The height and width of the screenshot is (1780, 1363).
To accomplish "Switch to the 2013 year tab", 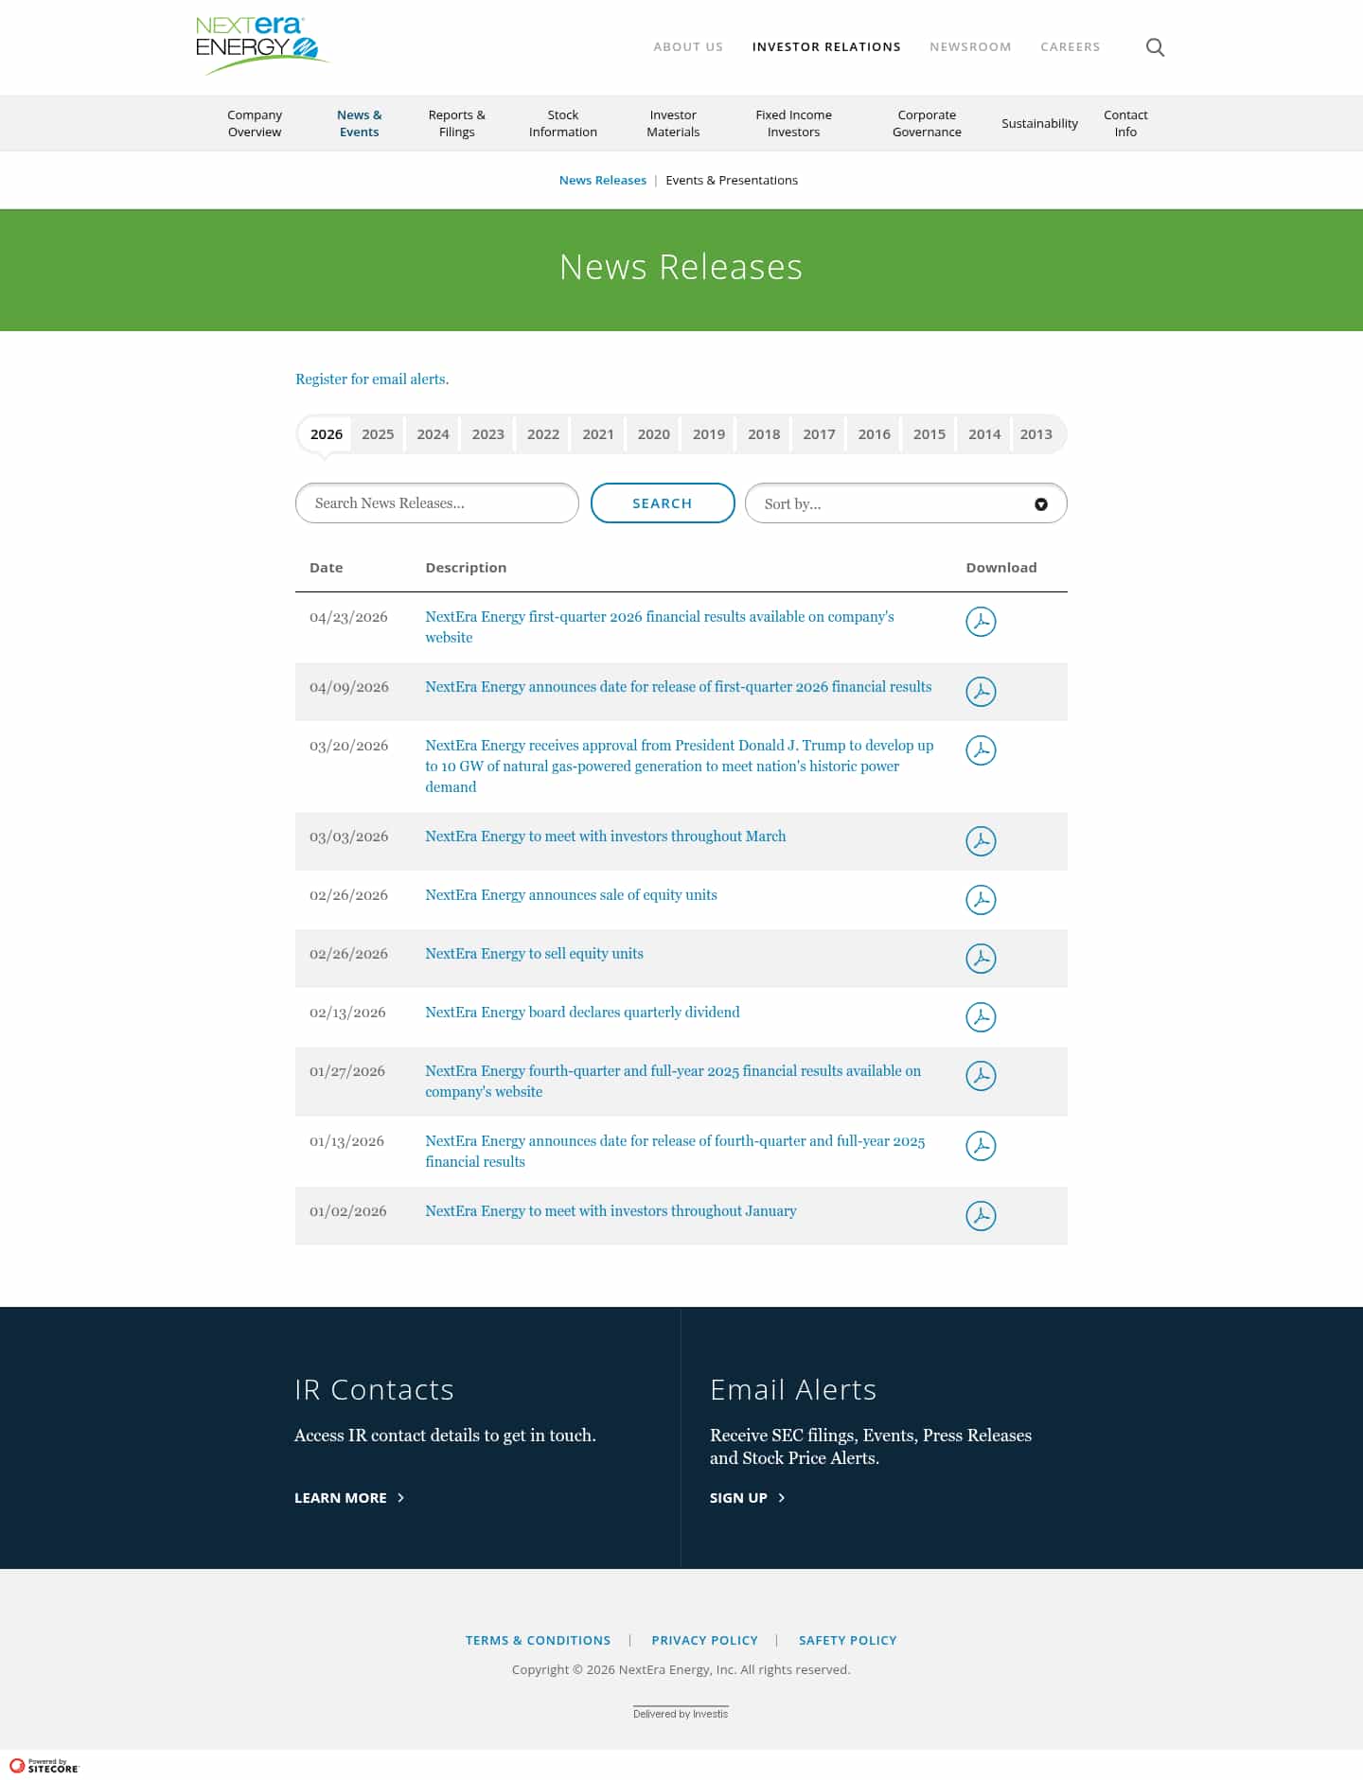I will (1036, 434).
